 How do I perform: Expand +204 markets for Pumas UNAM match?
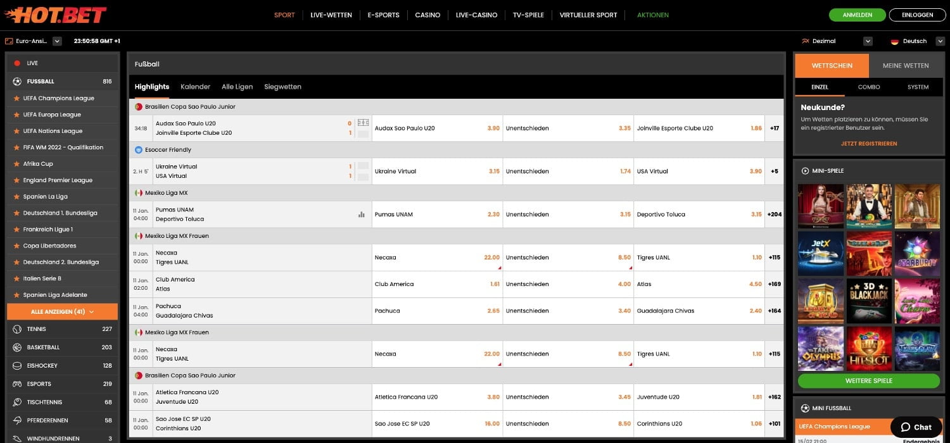tap(774, 215)
